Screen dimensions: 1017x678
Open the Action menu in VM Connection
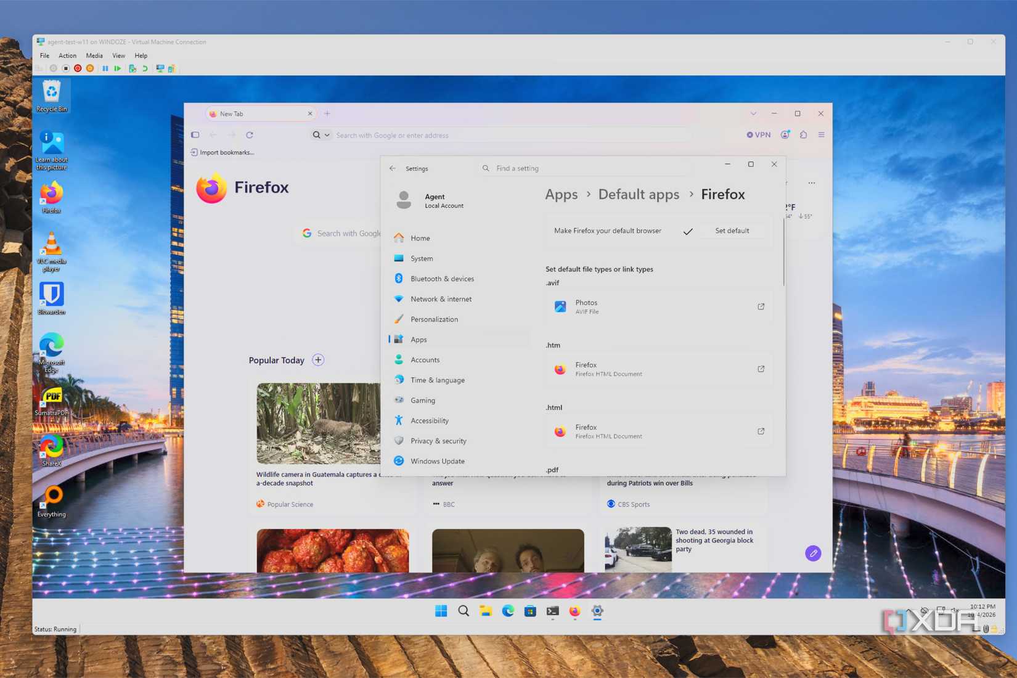67,55
